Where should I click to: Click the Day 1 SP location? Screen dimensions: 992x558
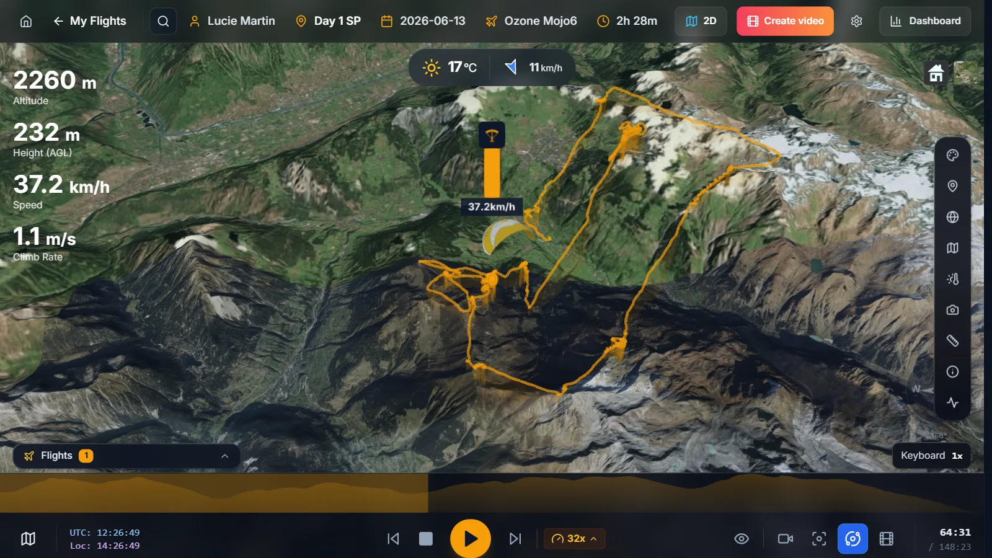(x=329, y=21)
